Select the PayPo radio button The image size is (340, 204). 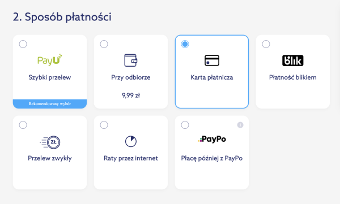[x=185, y=125]
